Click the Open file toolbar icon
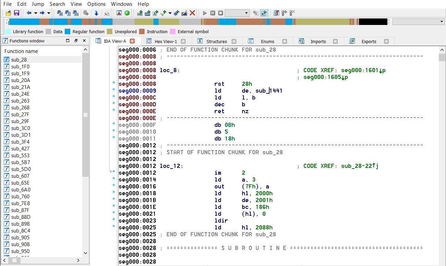Viewport: 446px width, 266px height. 8,13
